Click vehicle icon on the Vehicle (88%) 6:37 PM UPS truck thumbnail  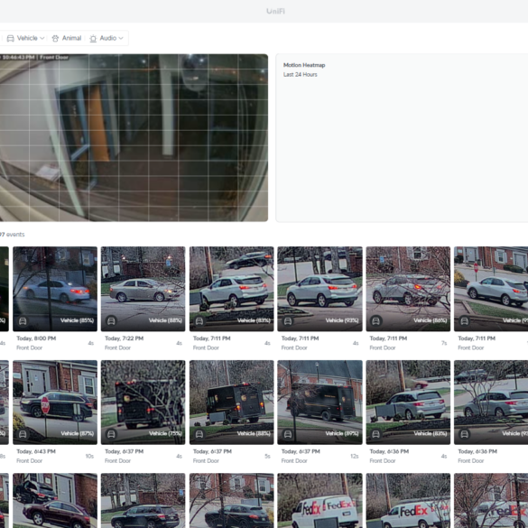coord(199,434)
